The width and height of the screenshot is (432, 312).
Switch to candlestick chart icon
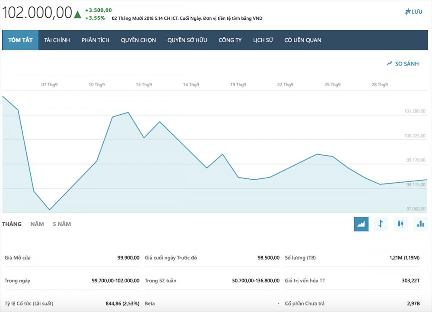pyautogui.click(x=400, y=224)
